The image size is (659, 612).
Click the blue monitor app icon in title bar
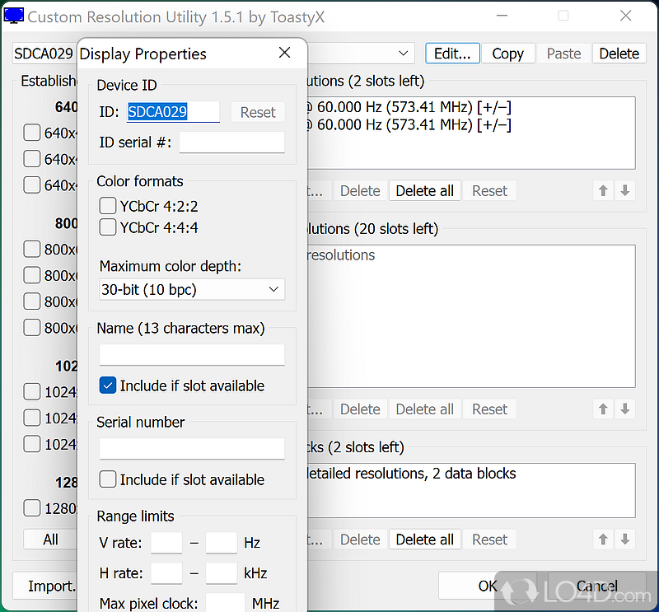[13, 16]
